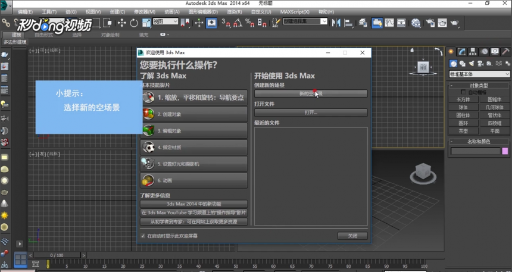This screenshot has width=512, height=272.
Task: Click the 打开... button
Action: tap(311, 112)
